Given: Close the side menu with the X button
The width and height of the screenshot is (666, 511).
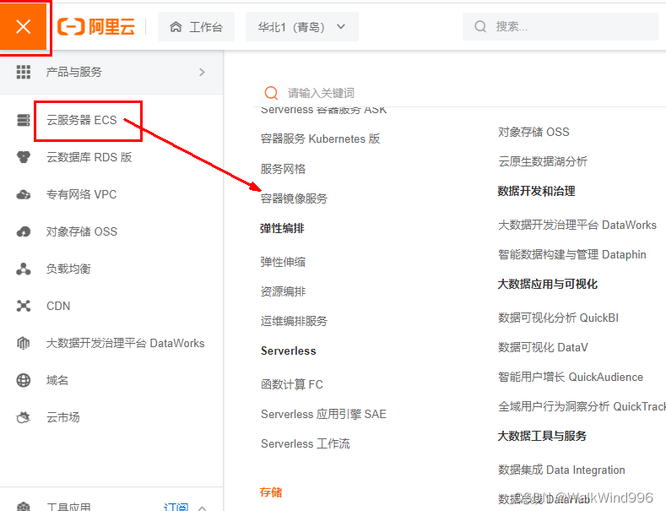Looking at the screenshot, I should click(x=23, y=26).
